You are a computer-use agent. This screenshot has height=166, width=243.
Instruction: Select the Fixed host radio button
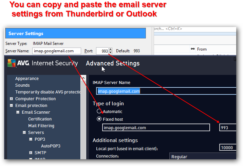click(99, 119)
